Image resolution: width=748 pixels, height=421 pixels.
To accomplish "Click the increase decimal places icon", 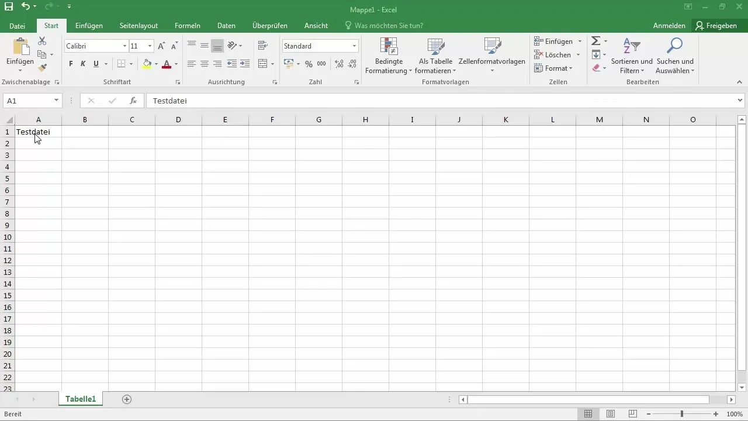I will click(x=339, y=64).
